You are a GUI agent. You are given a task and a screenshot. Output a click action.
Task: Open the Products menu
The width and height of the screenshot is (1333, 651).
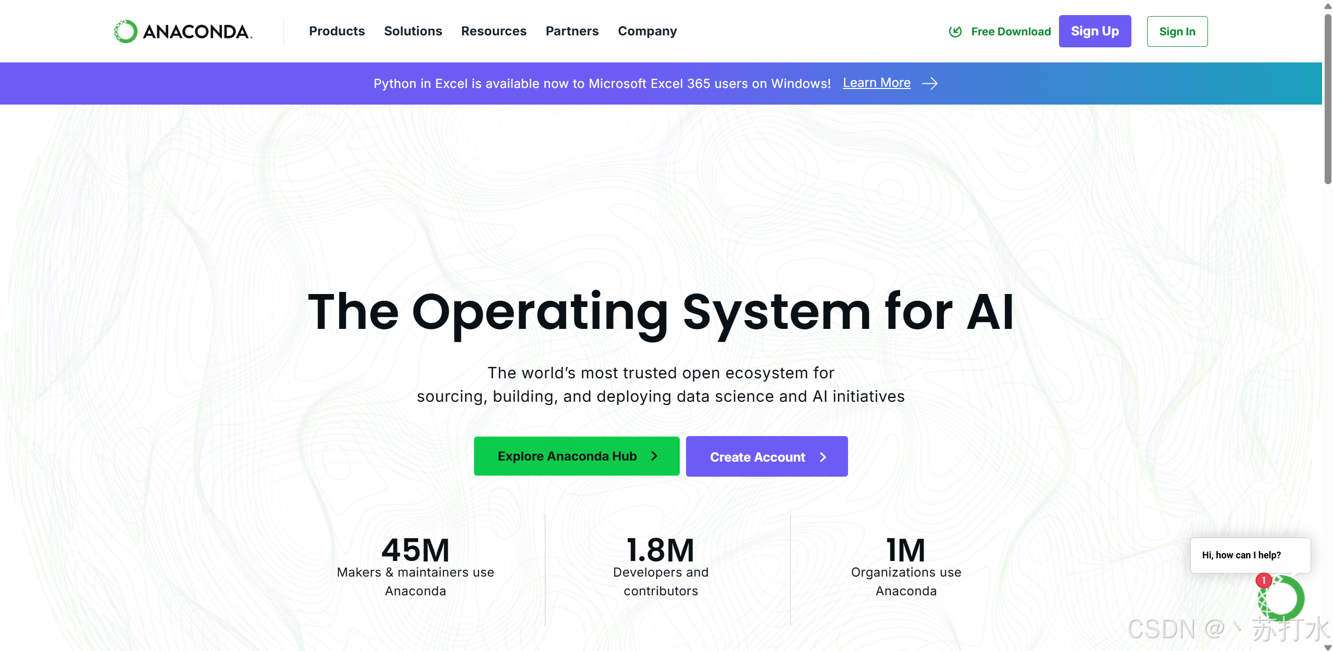pos(337,31)
